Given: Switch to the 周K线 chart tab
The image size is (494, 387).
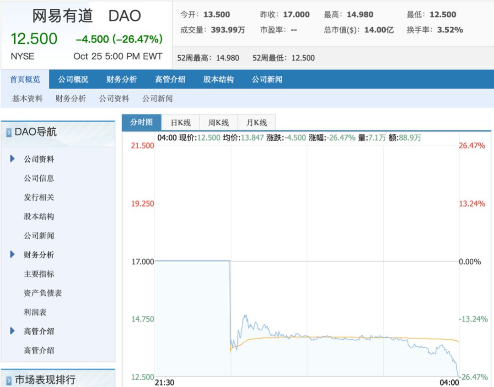Looking at the screenshot, I should (218, 123).
